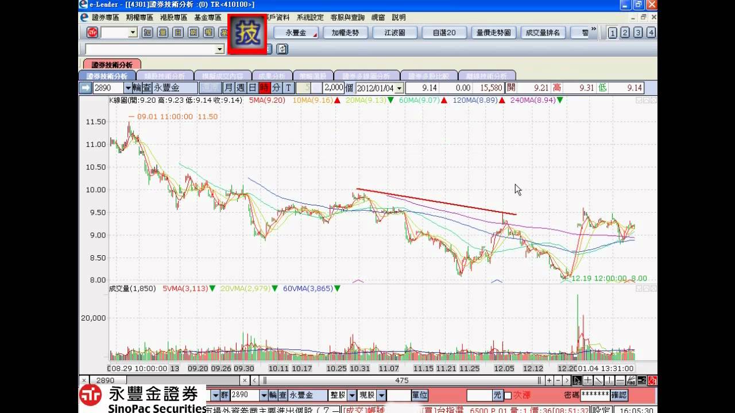This screenshot has height=413, width=735.
Task: Click the 成交量排名 toolbar button
Action: (x=543, y=33)
